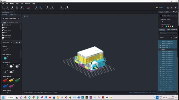The height and width of the screenshot is (100, 179).
Task: Click the Create into Submodel link
Action: pos(135,92)
